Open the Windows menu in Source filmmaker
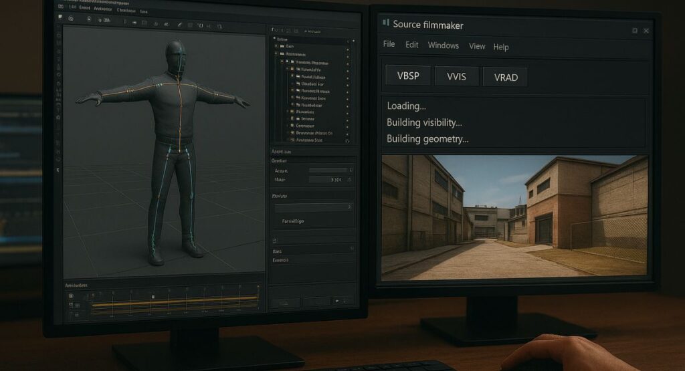Screen dimensions: 685x371 tap(443, 45)
